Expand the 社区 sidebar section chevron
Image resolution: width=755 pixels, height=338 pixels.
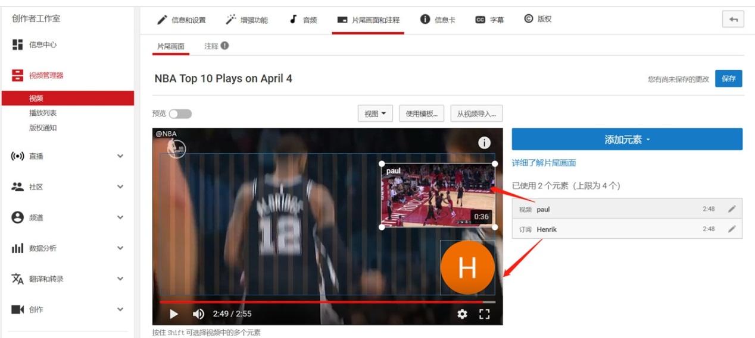[120, 187]
